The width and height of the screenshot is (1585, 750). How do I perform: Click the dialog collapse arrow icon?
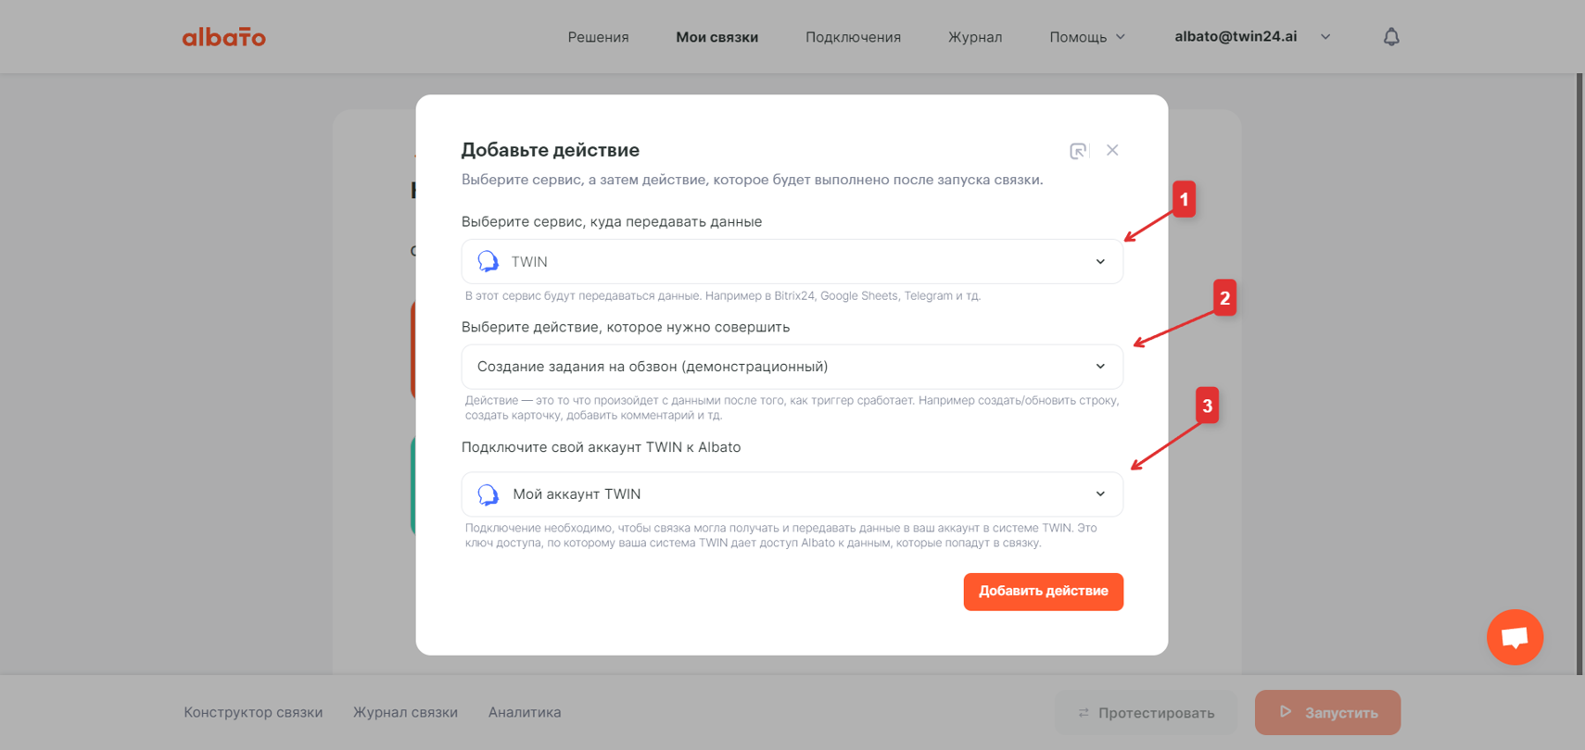click(1078, 151)
